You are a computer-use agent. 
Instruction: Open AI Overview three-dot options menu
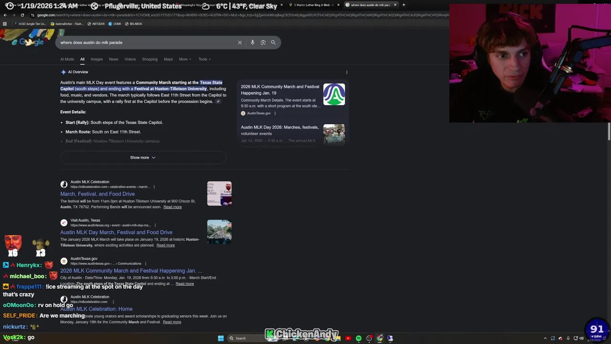pos(347,72)
